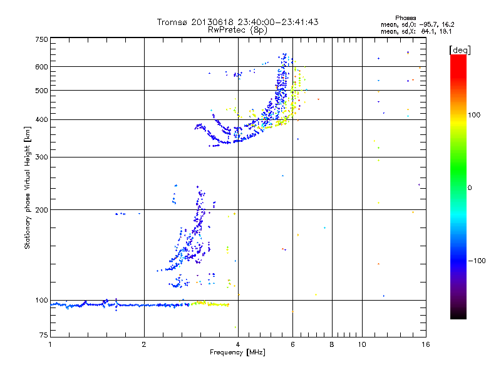Viewport: 501px width, 375px height.
Task: Click the y-axis tick label '400'
Action: 41,119
